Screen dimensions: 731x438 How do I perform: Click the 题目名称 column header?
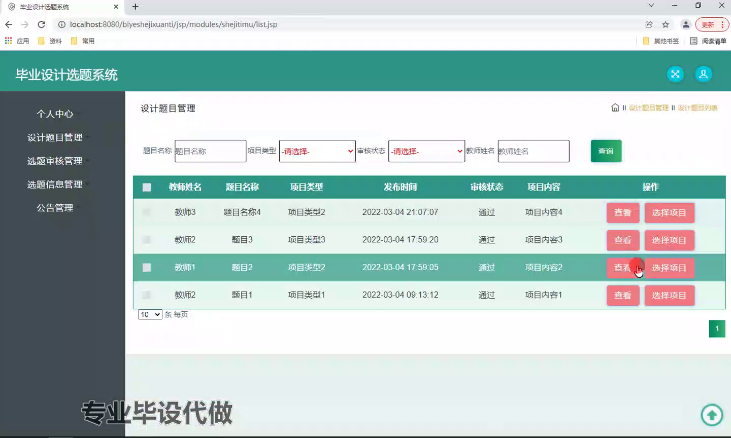(242, 187)
